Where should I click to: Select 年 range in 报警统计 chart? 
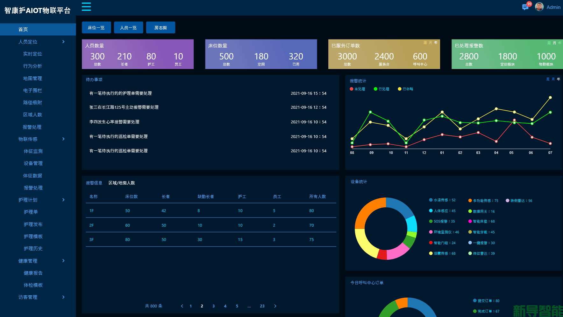coord(559,79)
